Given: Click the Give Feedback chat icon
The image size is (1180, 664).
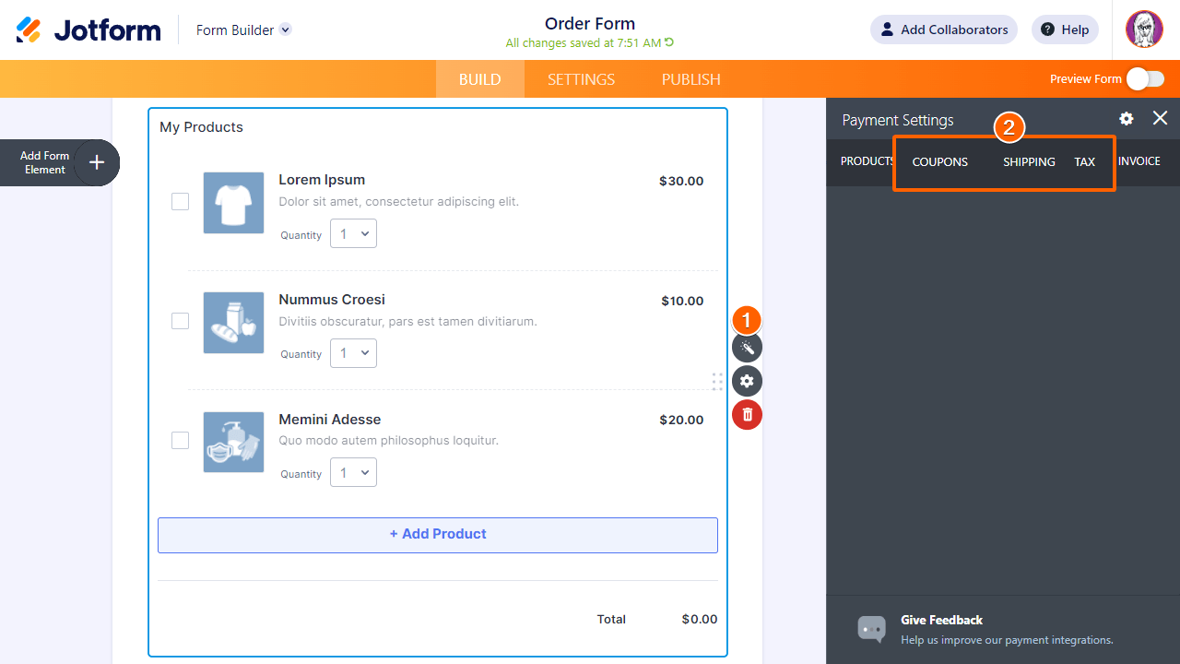Looking at the screenshot, I should tap(871, 629).
